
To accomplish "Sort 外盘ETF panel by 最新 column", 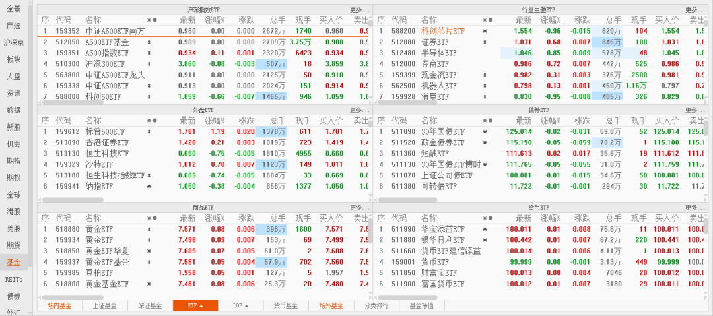I will tap(187, 121).
